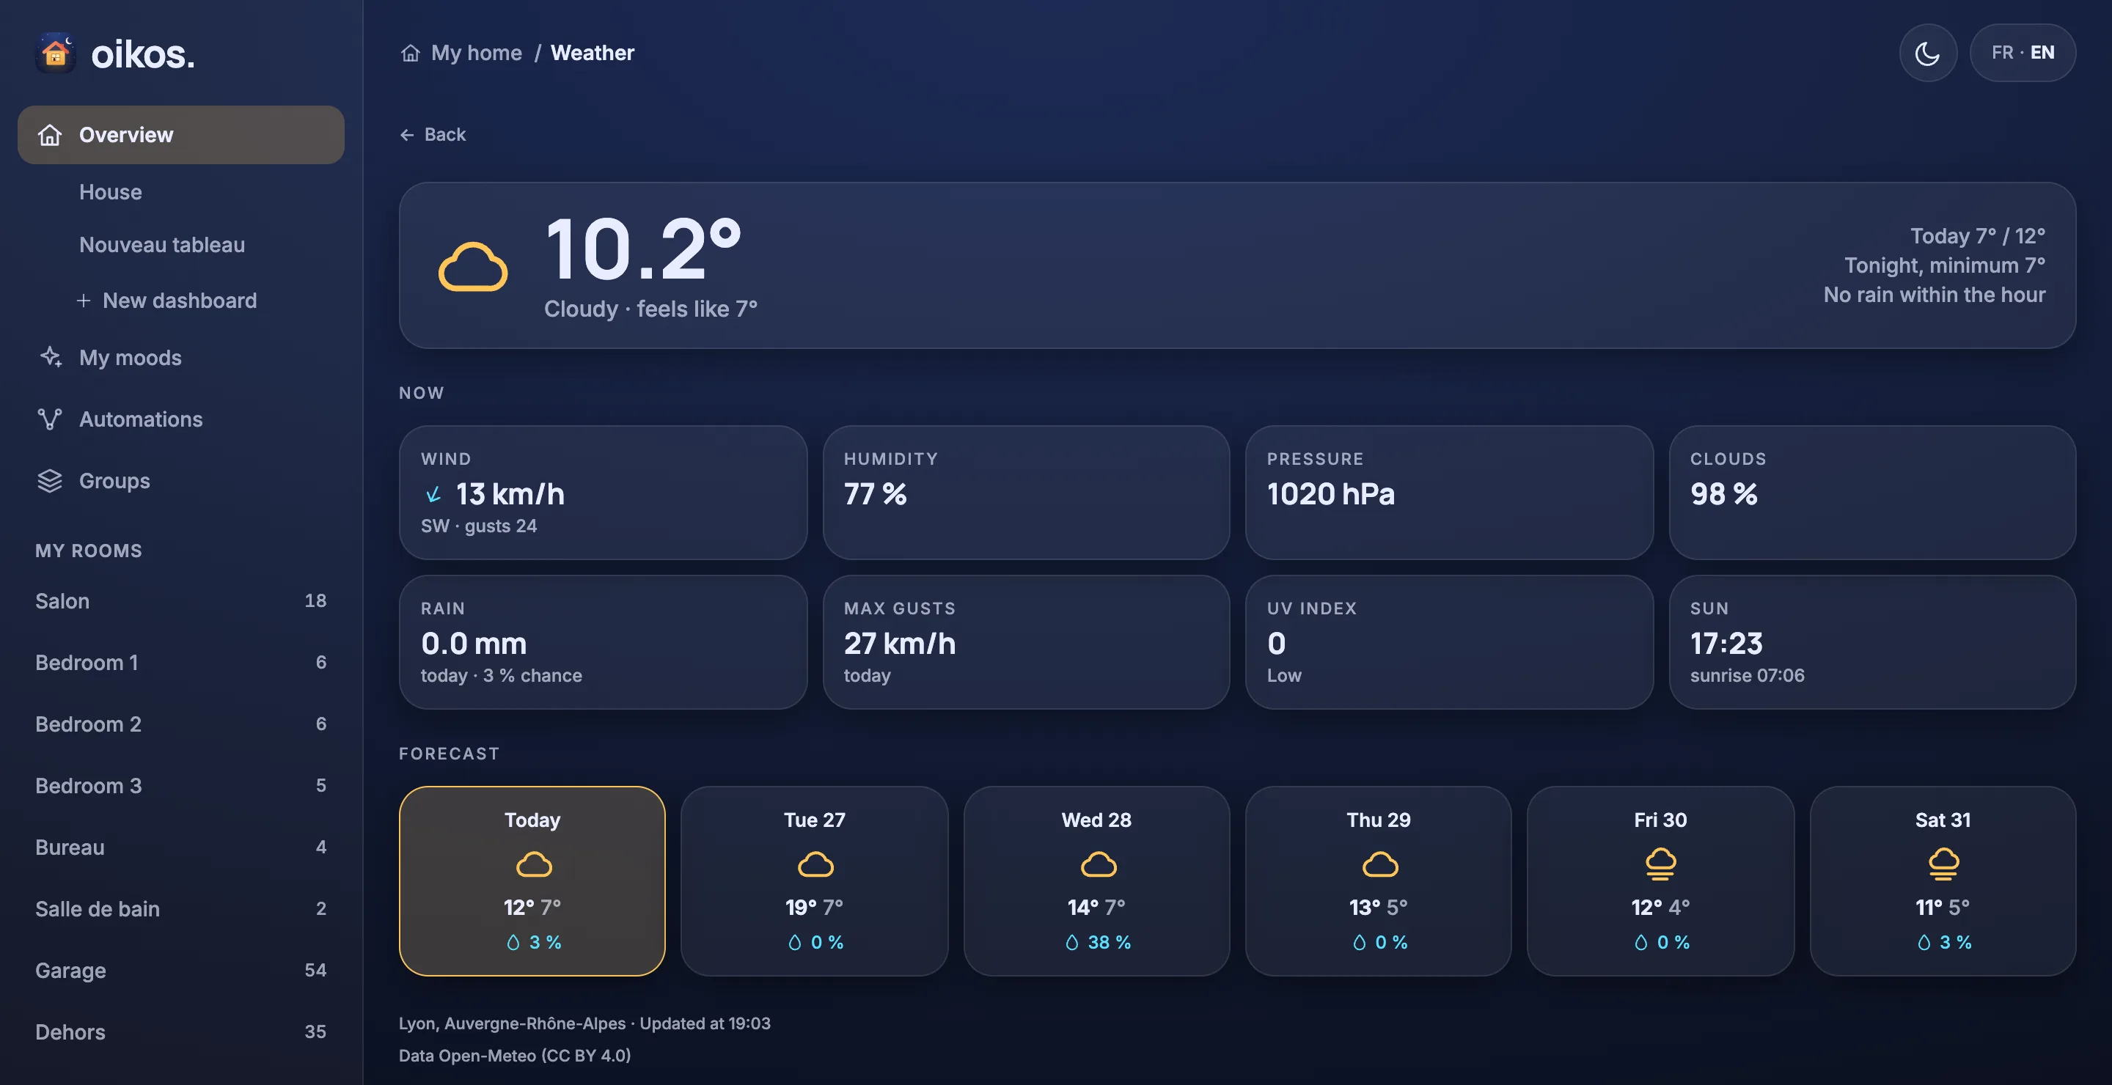Click the 1020 hPa pressure value
Image resolution: width=2112 pixels, height=1085 pixels.
click(1330, 494)
